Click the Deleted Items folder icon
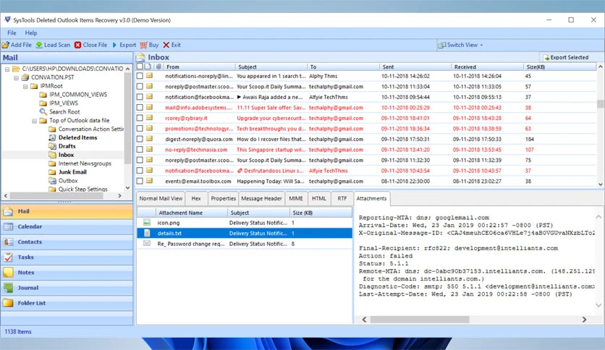The height and width of the screenshot is (350, 605). tap(53, 137)
